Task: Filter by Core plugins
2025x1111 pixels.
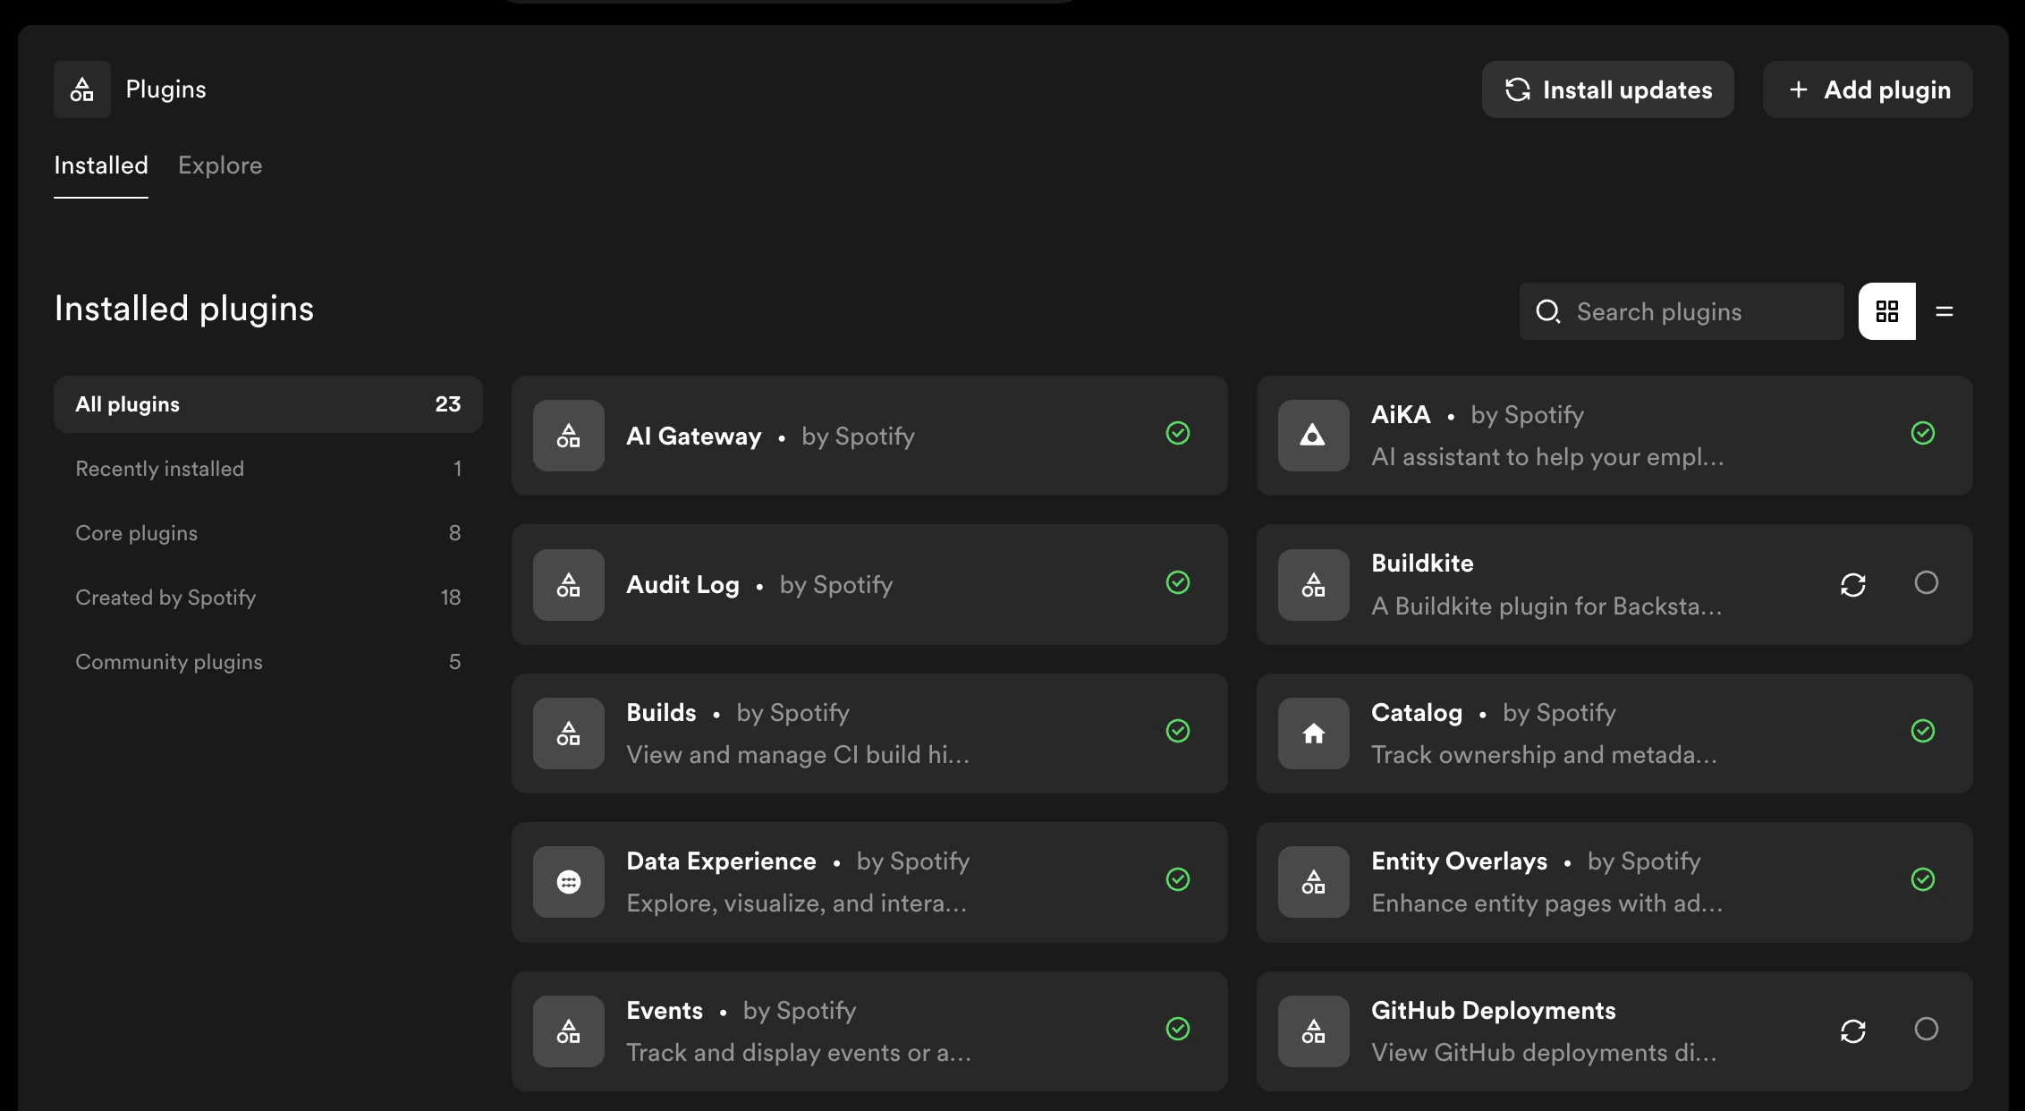Action: click(268, 533)
